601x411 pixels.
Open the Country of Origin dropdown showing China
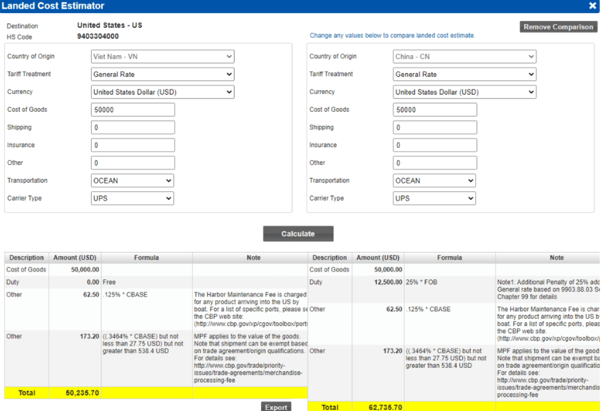464,56
